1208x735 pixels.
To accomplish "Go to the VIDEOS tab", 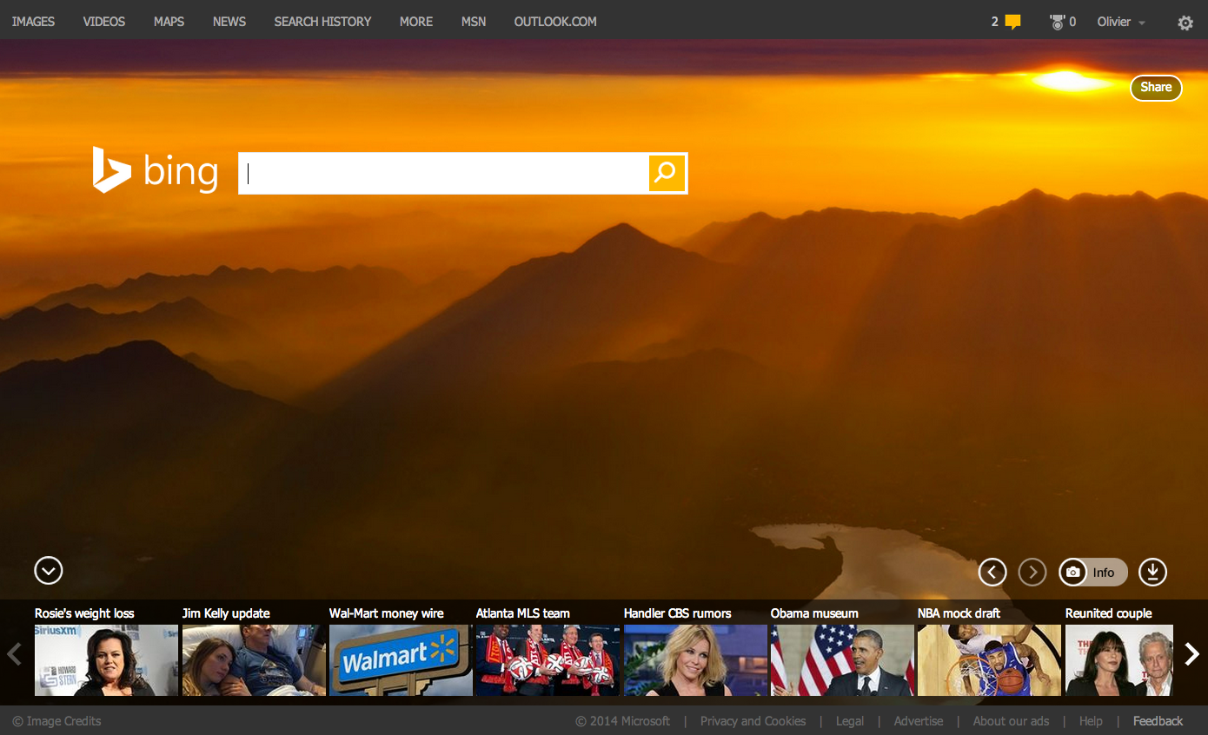I will (104, 22).
